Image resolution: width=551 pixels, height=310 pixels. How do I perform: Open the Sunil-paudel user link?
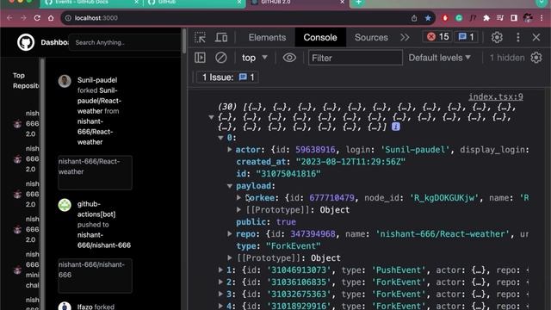tap(97, 80)
